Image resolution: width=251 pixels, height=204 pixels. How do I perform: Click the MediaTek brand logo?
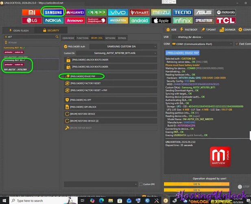[118, 20]
